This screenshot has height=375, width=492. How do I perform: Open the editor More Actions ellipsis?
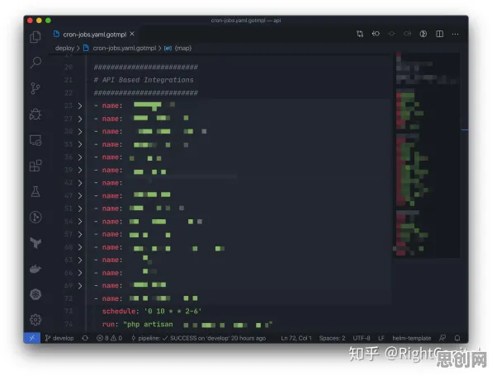[x=456, y=34]
